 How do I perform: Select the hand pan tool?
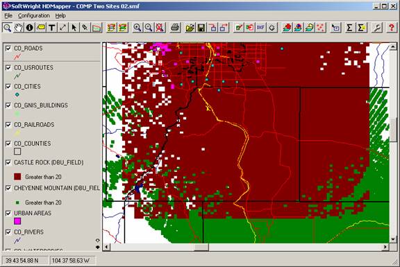tap(18, 28)
